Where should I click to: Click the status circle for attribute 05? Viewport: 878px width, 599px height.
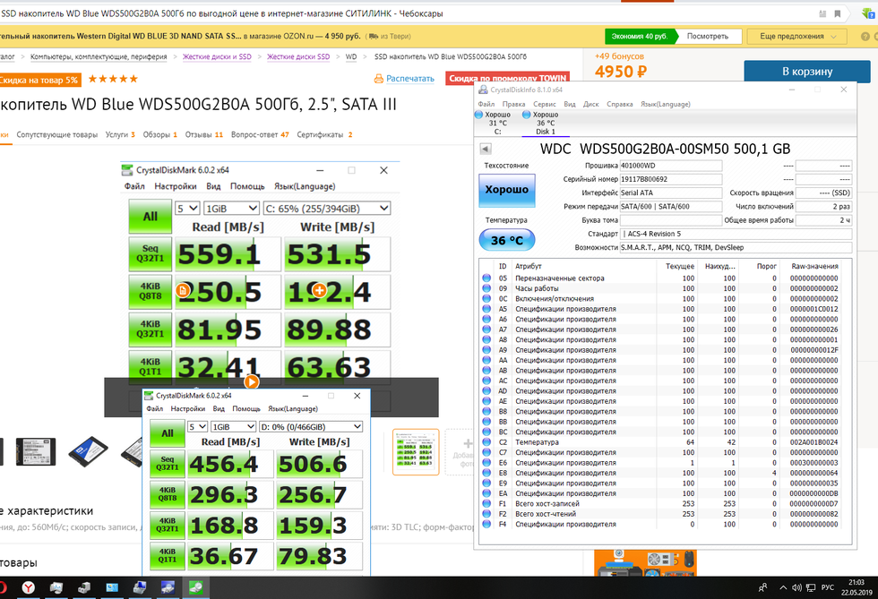coord(486,278)
